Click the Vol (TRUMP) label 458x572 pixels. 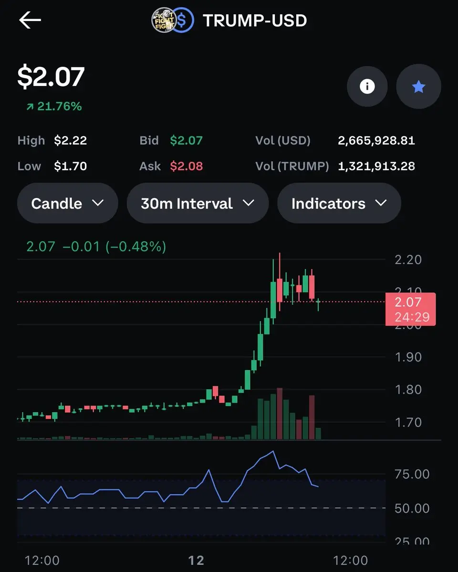click(292, 166)
